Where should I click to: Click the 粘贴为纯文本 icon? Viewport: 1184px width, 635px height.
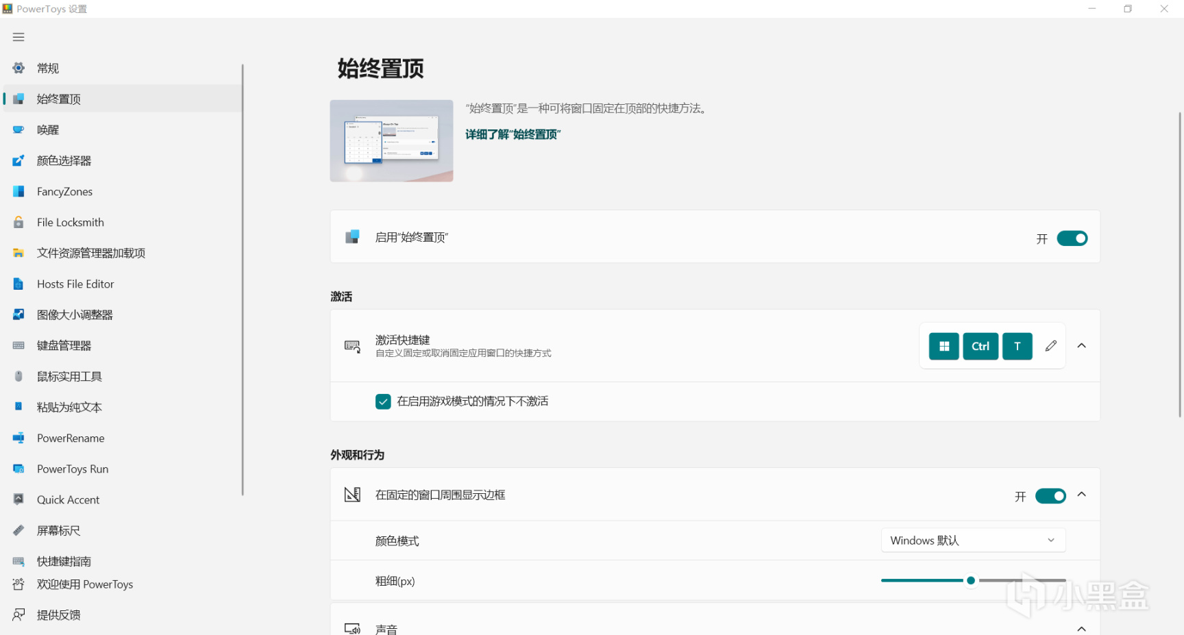coord(18,407)
